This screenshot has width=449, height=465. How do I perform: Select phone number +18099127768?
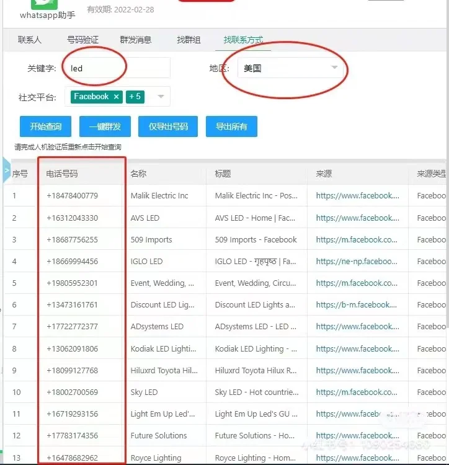pyautogui.click(x=72, y=370)
